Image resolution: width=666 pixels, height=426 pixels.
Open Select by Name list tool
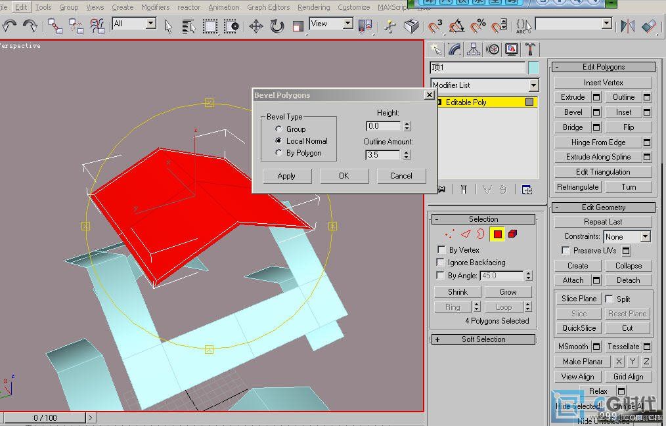[188, 26]
